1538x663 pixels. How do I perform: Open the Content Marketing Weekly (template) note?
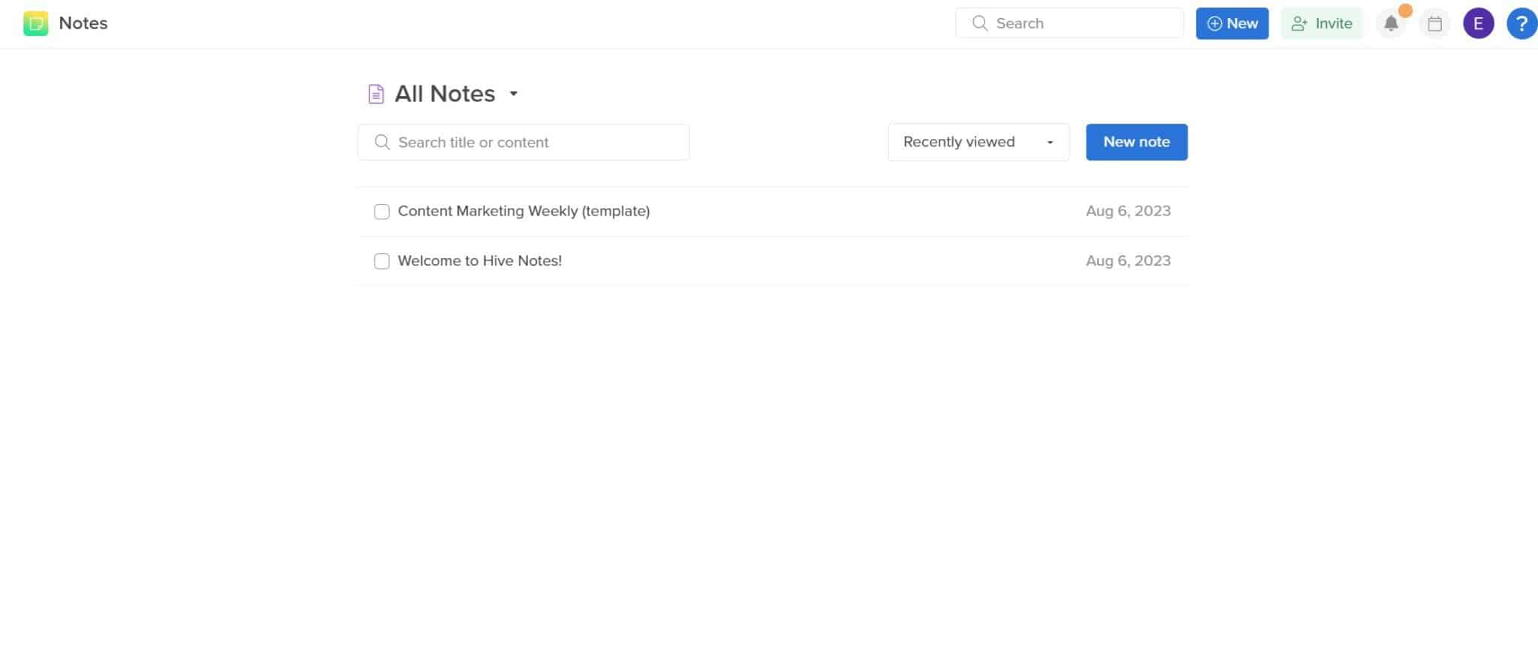point(523,211)
